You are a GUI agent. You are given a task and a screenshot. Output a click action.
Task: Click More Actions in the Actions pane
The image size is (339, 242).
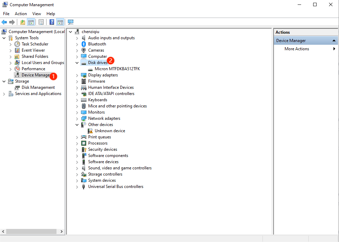pos(297,49)
